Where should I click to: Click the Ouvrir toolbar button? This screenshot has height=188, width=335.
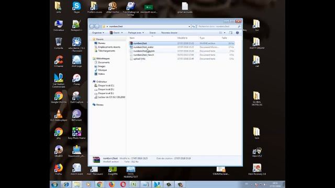115,32
